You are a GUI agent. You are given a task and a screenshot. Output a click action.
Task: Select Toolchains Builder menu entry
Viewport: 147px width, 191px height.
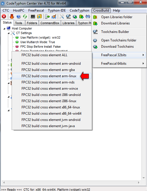click(115, 32)
